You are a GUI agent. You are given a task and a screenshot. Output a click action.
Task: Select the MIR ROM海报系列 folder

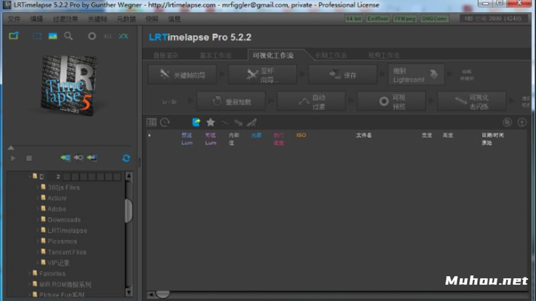(65, 284)
